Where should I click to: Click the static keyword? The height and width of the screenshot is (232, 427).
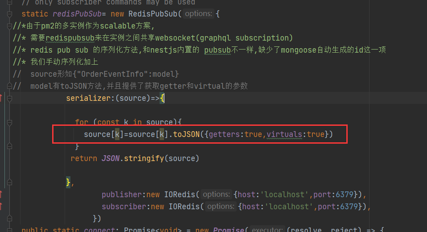tap(35, 14)
